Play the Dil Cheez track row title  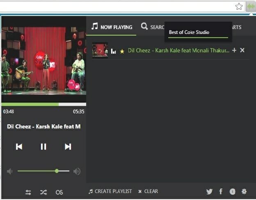[178, 50]
